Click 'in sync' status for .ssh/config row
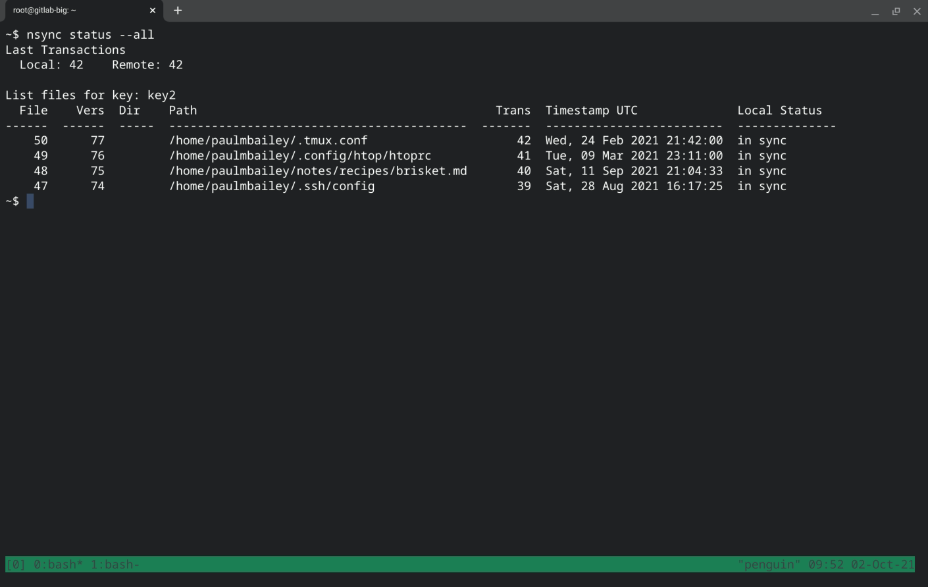The width and height of the screenshot is (928, 587). (x=762, y=186)
